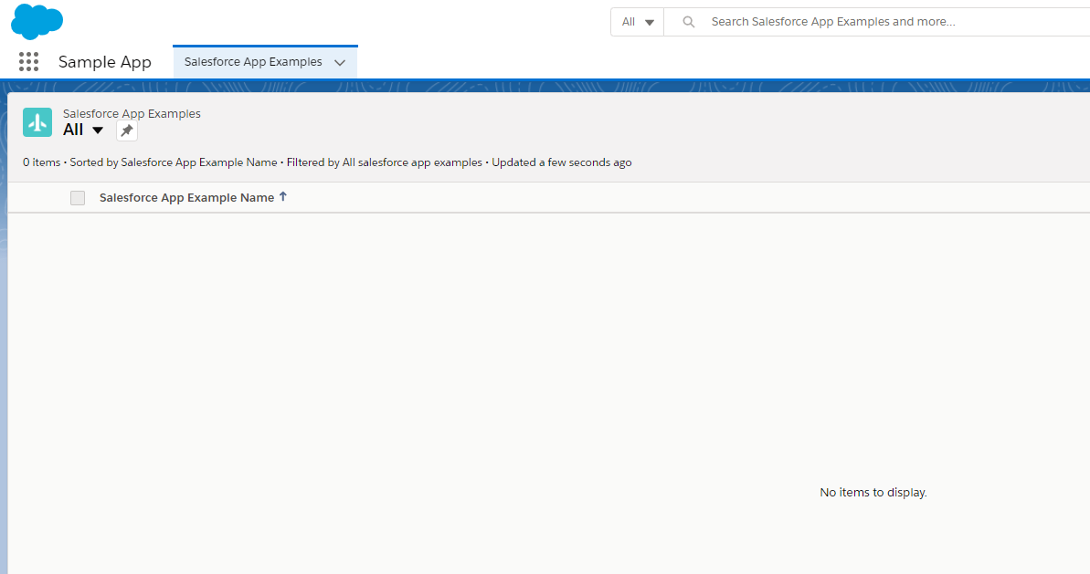Switch to the Salesforce App Examples tab
This screenshot has height=574, width=1090.
click(x=251, y=61)
